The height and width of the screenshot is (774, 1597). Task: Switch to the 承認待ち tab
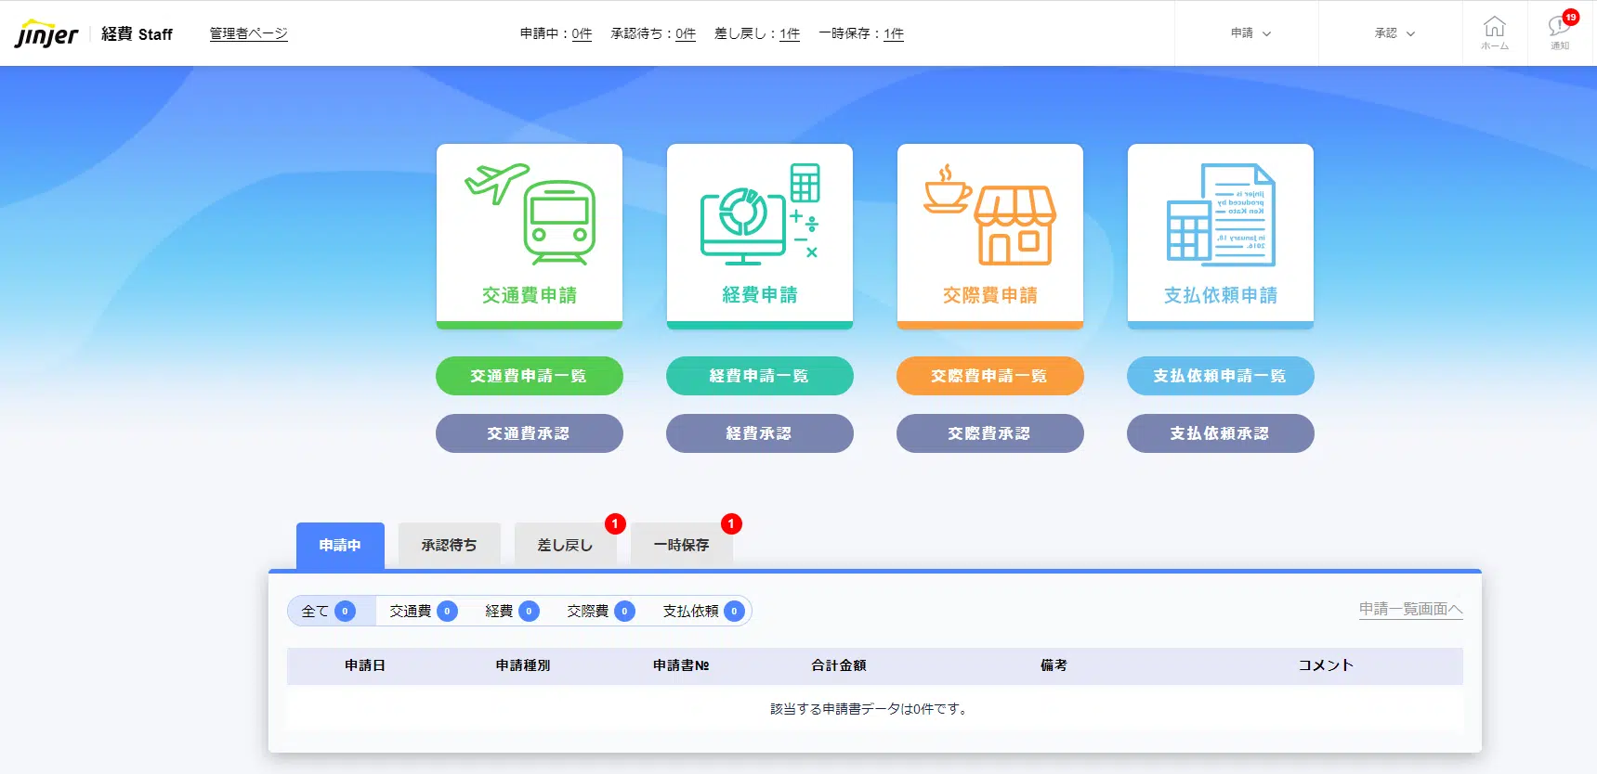point(449,545)
